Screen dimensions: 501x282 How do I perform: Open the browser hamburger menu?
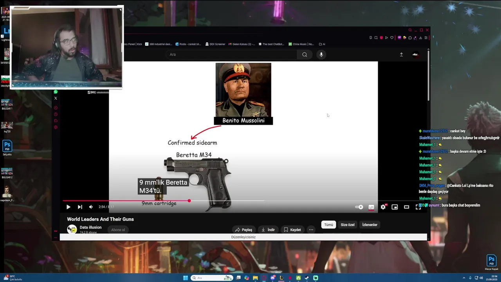pyautogui.click(x=426, y=38)
